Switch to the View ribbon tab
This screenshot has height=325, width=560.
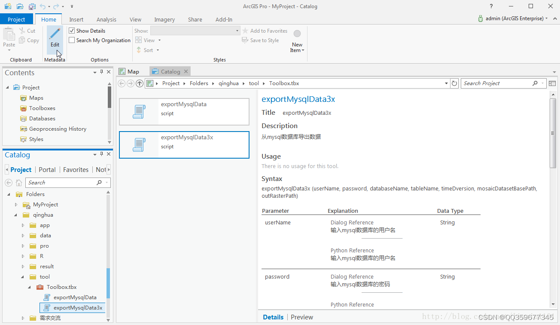(x=135, y=19)
